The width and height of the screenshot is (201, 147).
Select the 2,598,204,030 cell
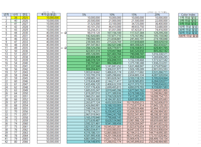pos(84,108)
